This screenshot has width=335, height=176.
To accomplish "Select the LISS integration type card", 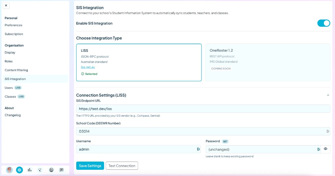I will tap(139, 63).
